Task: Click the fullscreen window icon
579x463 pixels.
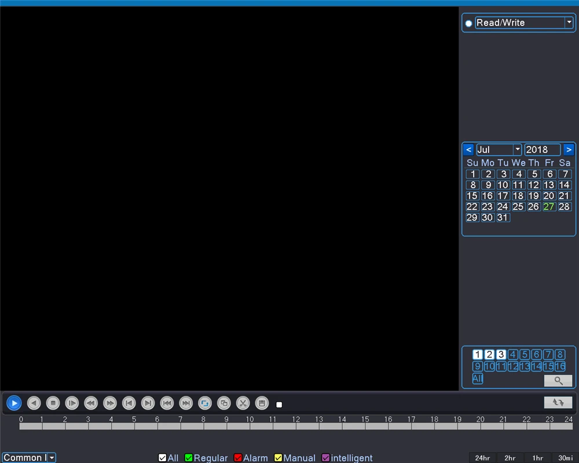Action: [x=223, y=403]
